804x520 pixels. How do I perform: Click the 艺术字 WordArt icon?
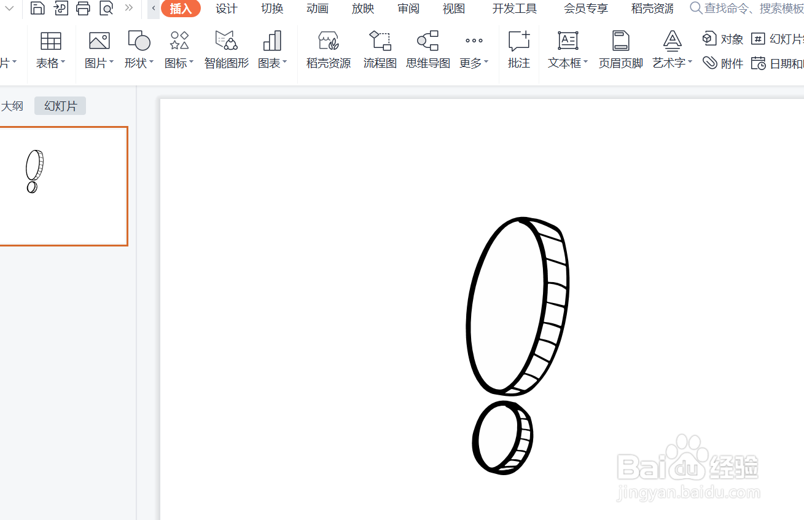(673, 41)
